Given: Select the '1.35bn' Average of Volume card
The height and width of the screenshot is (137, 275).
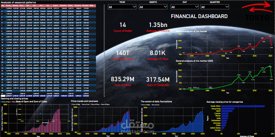Looking at the screenshot, I should click(158, 27).
